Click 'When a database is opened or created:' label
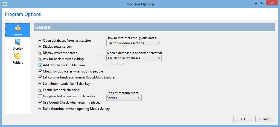The image size is (280, 127). (134, 53)
